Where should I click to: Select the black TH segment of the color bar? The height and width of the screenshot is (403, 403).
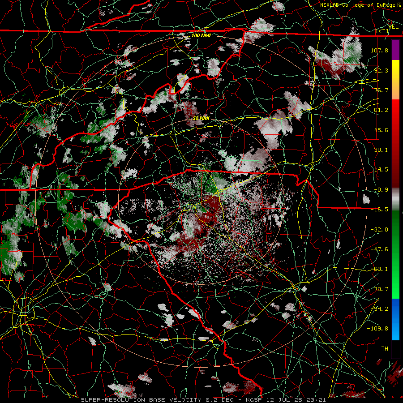point(395,349)
